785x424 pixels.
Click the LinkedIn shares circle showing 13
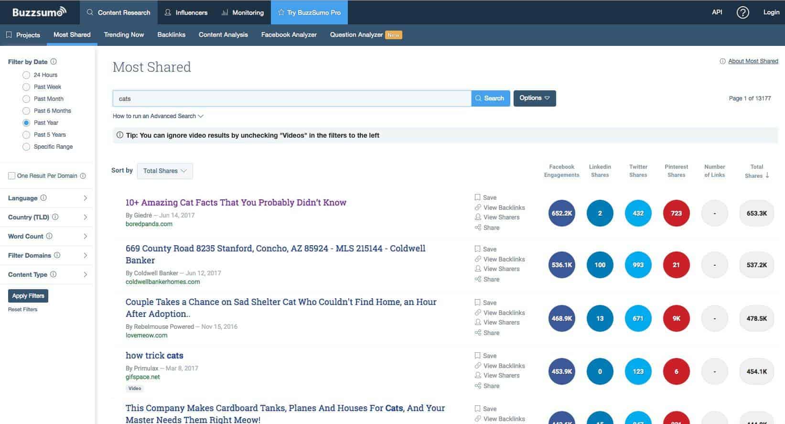(x=600, y=318)
